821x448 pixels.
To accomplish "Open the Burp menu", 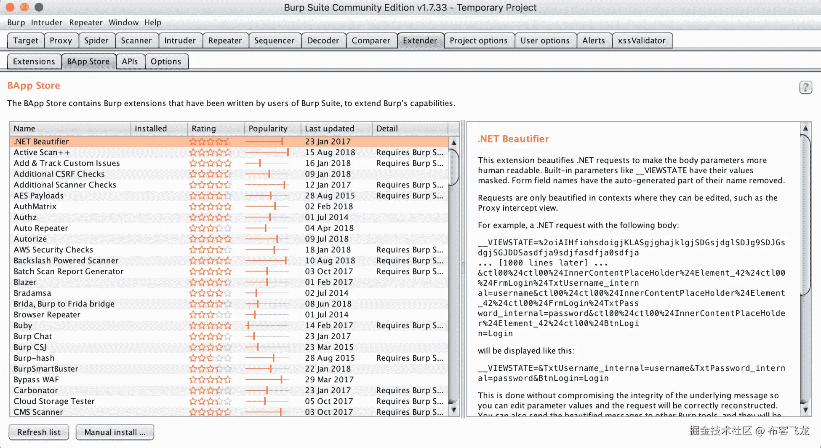I will point(16,22).
